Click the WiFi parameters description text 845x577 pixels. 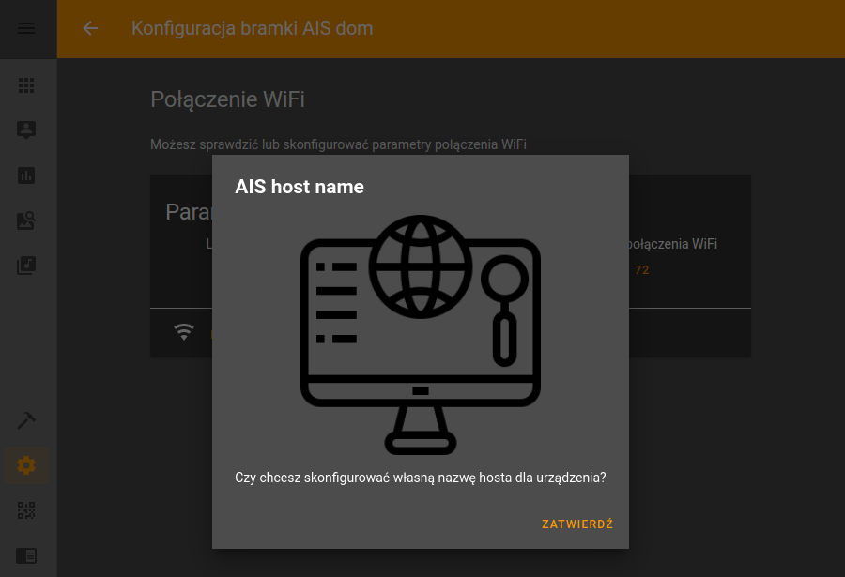tap(338, 144)
